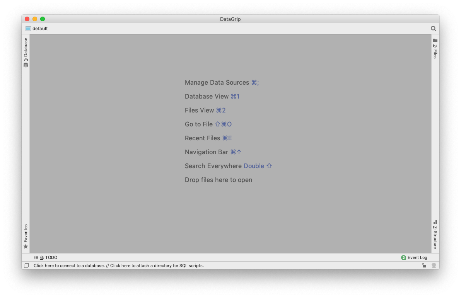
Task: Click the read-only lock icon in status bar
Action: pos(424,266)
